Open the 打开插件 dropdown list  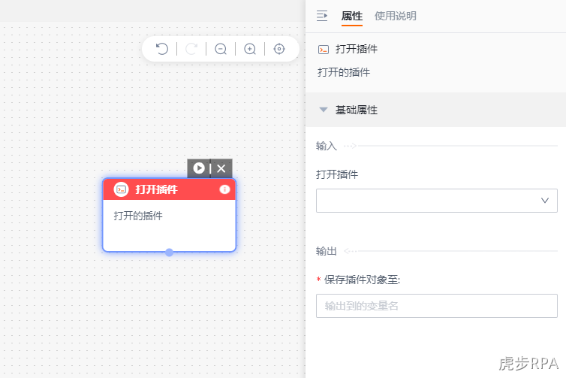[x=437, y=201]
